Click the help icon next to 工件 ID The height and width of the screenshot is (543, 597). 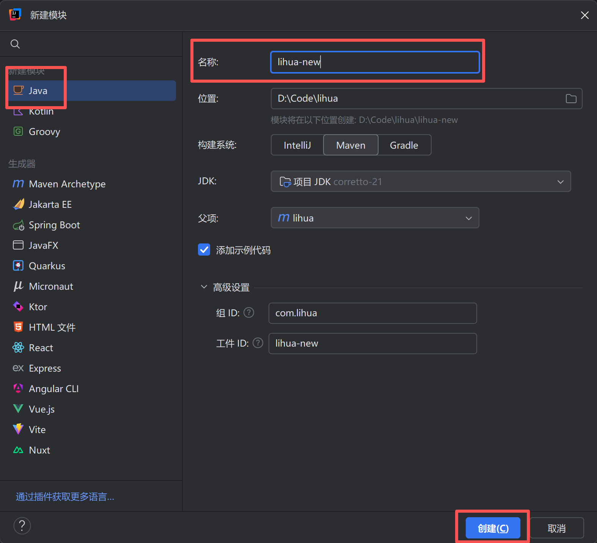[258, 343]
